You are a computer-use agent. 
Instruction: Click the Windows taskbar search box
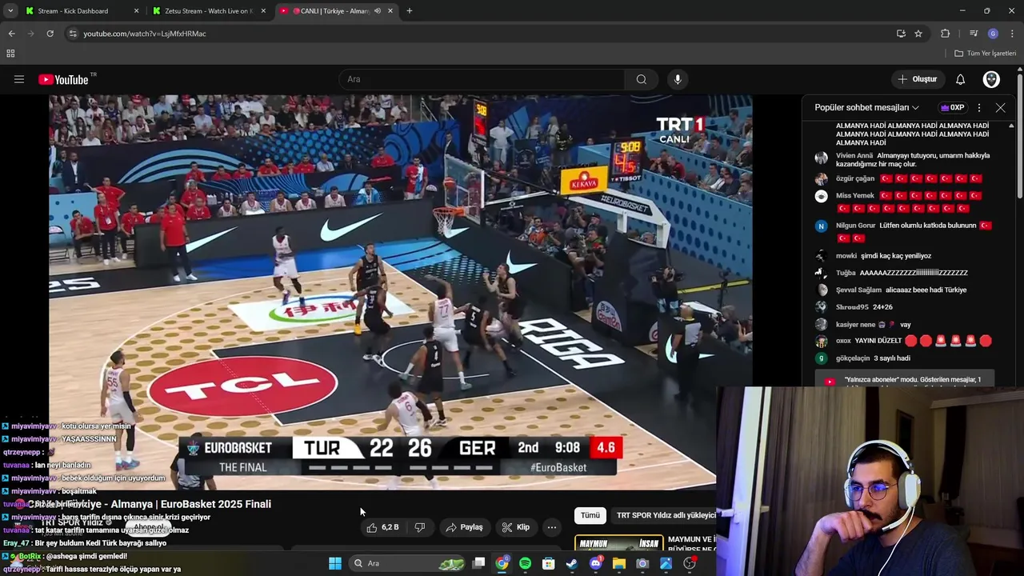(407, 563)
